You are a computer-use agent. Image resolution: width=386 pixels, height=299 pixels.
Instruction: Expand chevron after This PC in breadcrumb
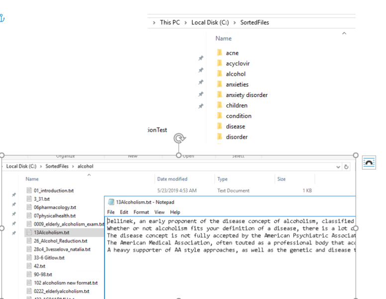click(186, 23)
